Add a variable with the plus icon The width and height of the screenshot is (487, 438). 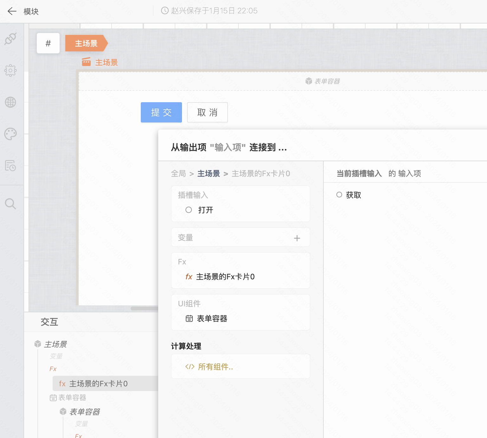click(297, 238)
